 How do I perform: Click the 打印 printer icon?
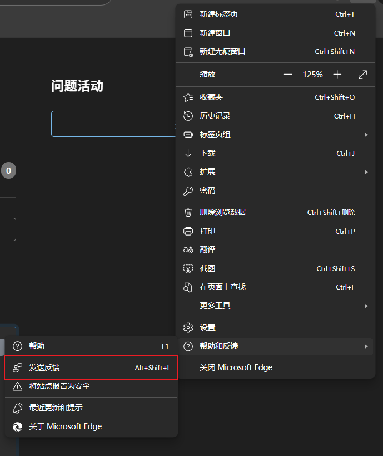188,231
